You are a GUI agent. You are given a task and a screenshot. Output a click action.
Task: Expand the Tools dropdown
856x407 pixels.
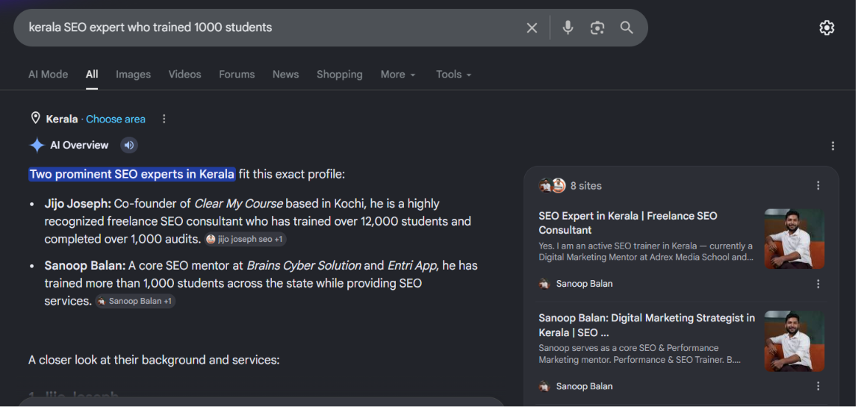tap(453, 74)
